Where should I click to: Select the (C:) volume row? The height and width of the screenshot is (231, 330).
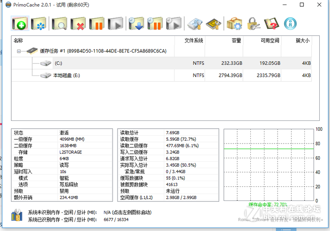coord(162,63)
